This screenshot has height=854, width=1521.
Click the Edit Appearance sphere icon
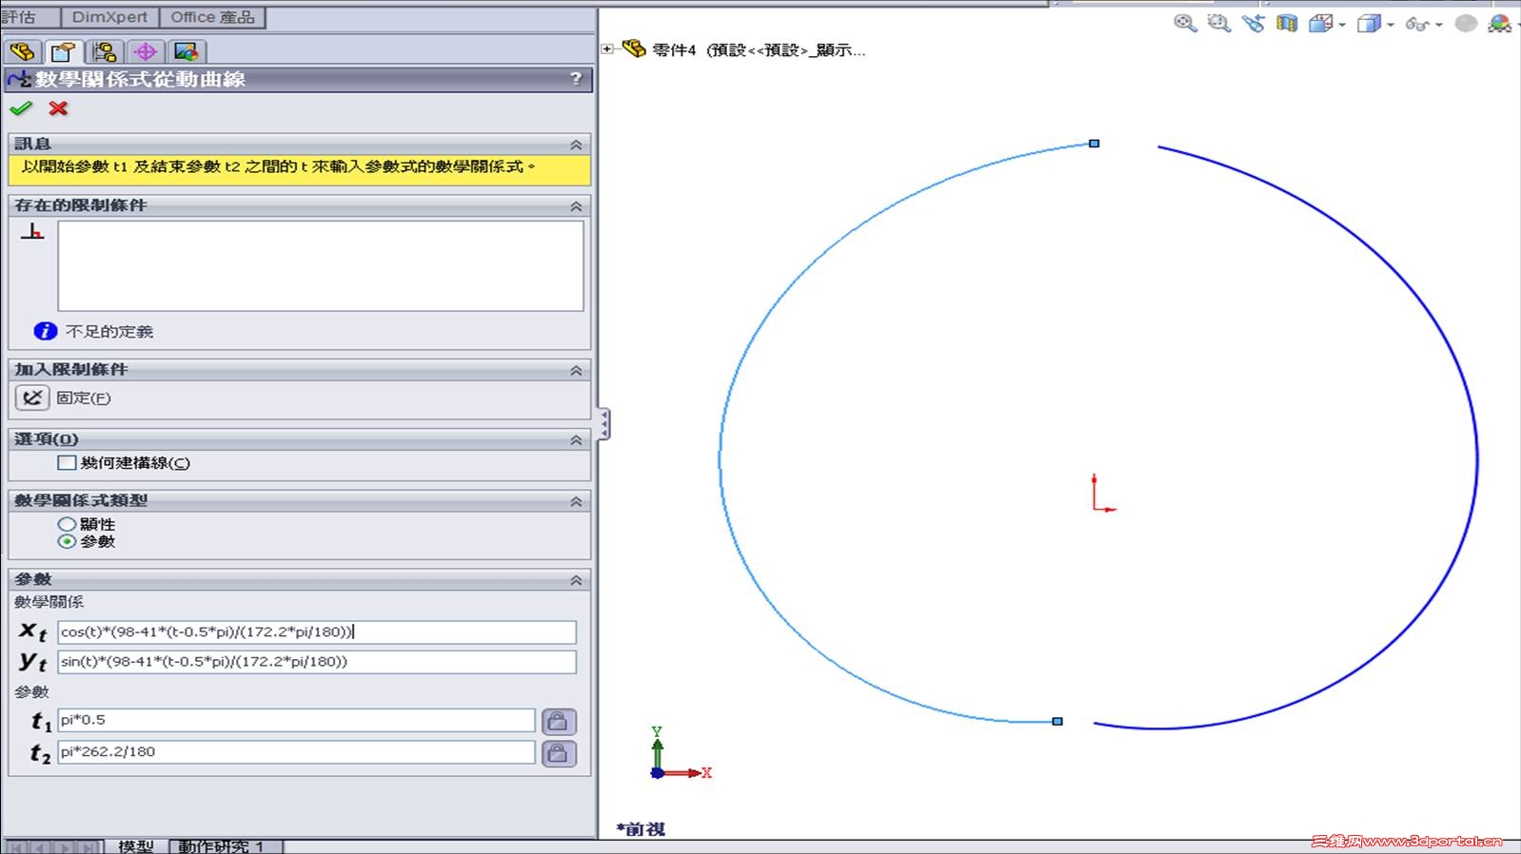point(1466,23)
